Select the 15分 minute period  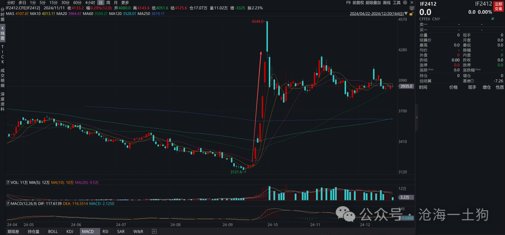tap(54, 2)
